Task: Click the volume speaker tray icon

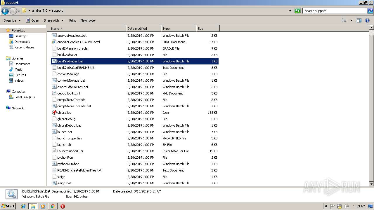Action: tap(346, 206)
